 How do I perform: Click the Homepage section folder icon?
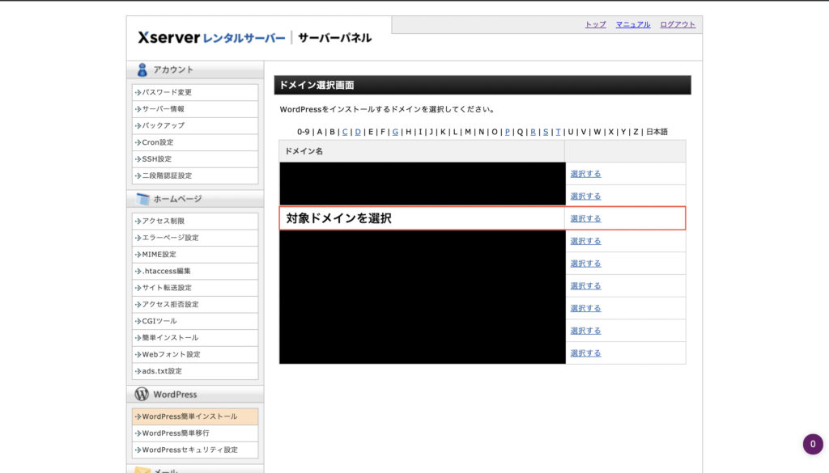click(142, 199)
